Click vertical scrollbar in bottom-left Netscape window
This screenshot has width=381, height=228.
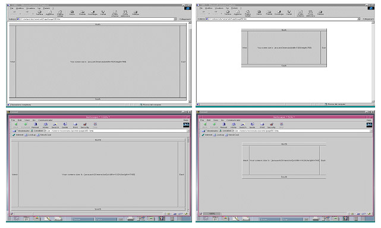pos(188,174)
